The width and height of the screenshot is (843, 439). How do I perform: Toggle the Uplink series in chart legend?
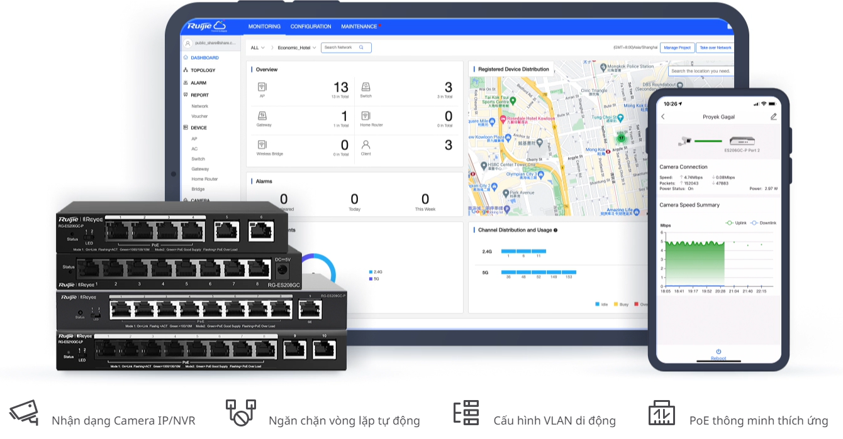click(x=737, y=223)
